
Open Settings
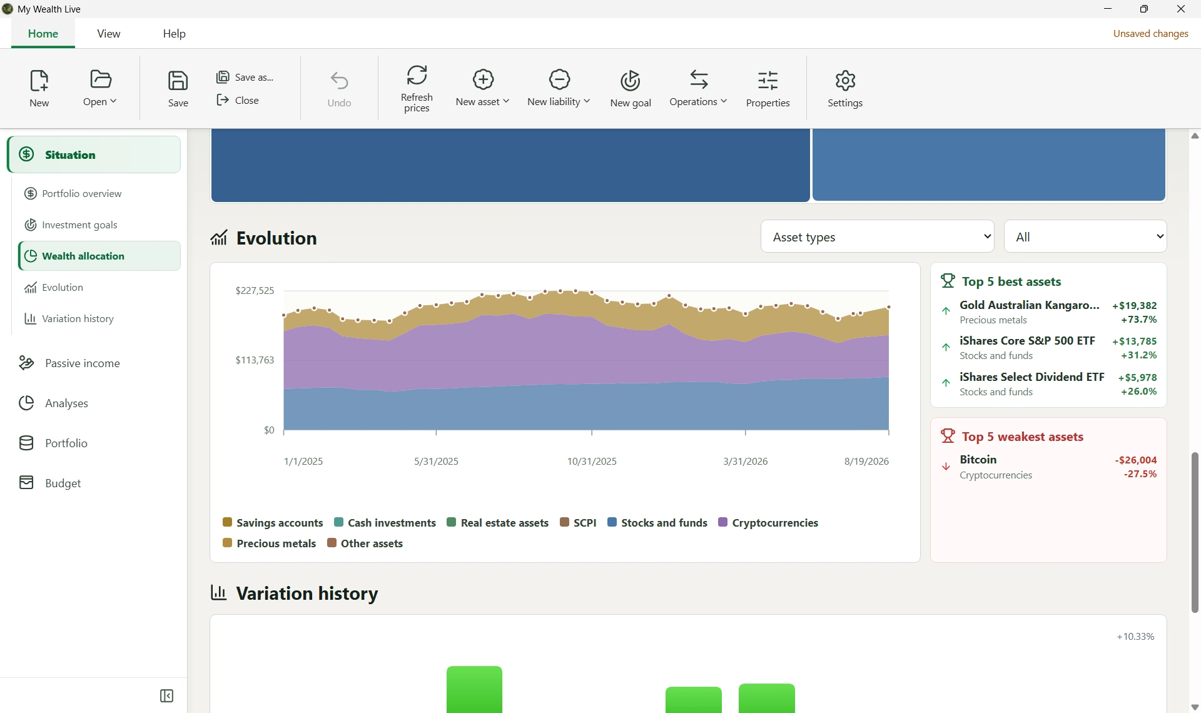(846, 88)
